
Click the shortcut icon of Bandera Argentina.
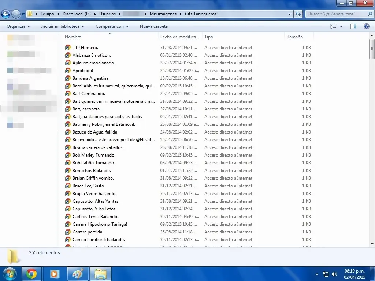pos(68,78)
